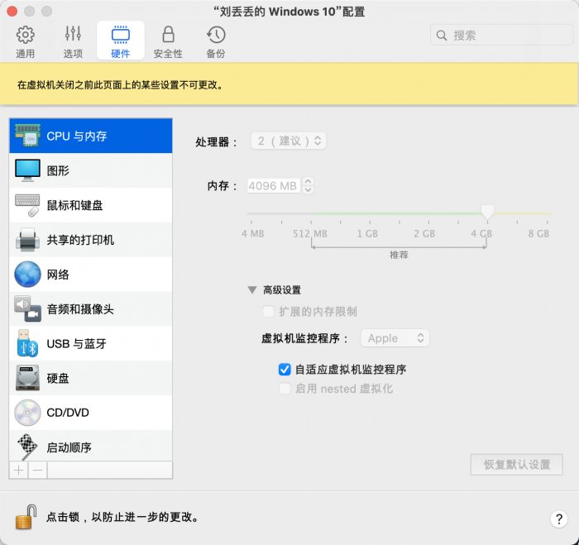Open the 处理器 processor count dropdown

289,141
